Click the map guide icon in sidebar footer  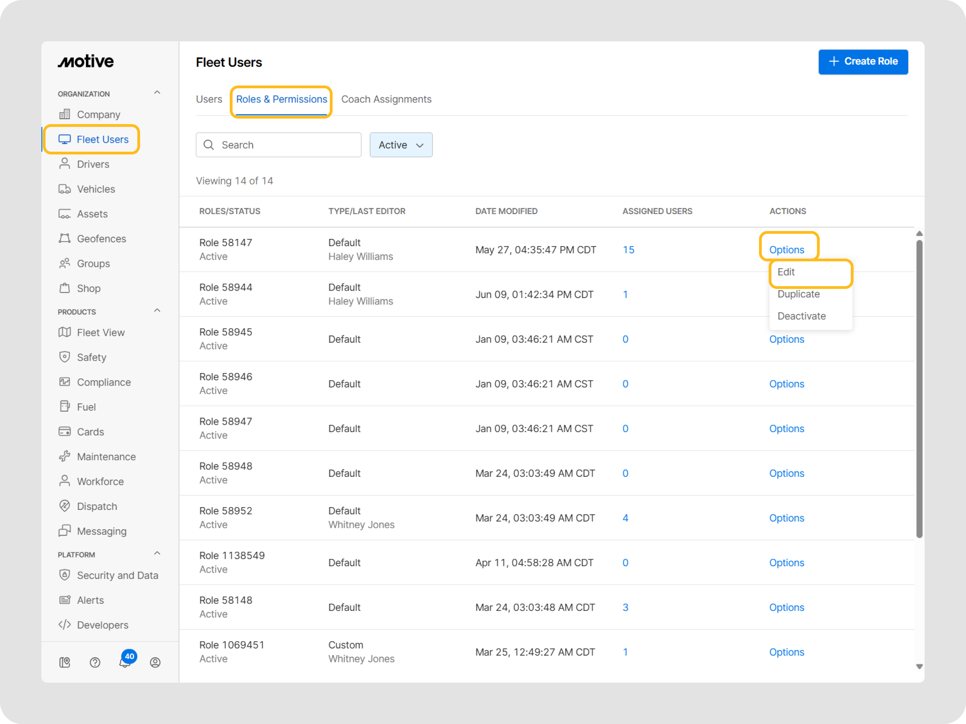[65, 663]
